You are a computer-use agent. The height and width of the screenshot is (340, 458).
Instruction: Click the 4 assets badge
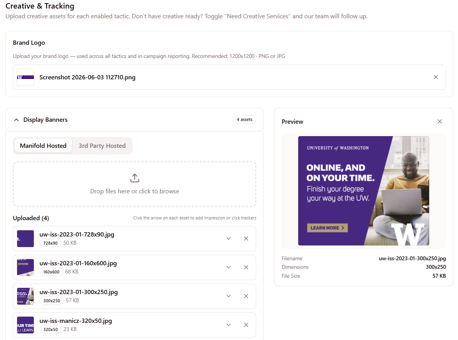[245, 119]
